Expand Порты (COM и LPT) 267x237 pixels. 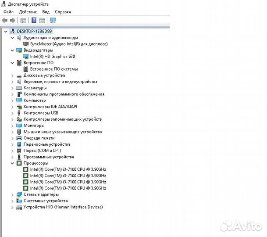(12, 151)
